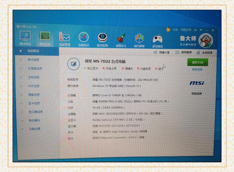The height and width of the screenshot is (172, 234).
Task: Close the Lu Dashi window
Action: pyautogui.click(x=213, y=30)
